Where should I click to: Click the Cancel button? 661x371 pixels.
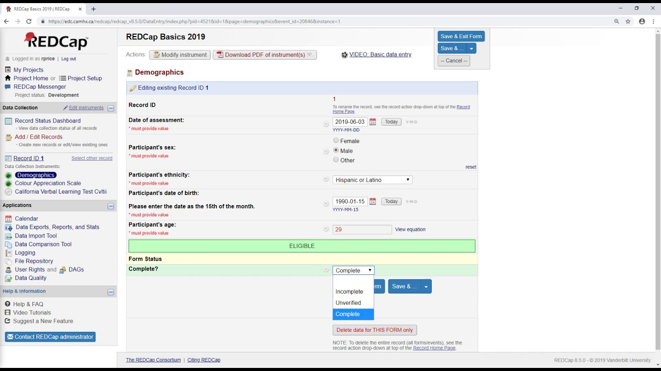click(x=454, y=61)
